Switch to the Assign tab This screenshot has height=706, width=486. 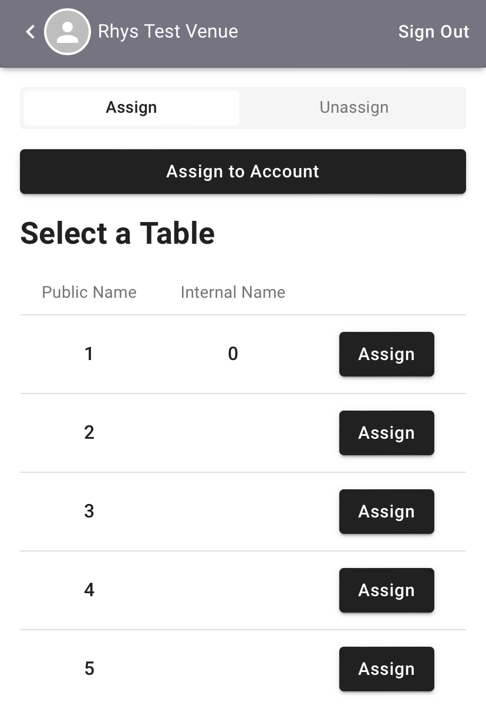(131, 107)
